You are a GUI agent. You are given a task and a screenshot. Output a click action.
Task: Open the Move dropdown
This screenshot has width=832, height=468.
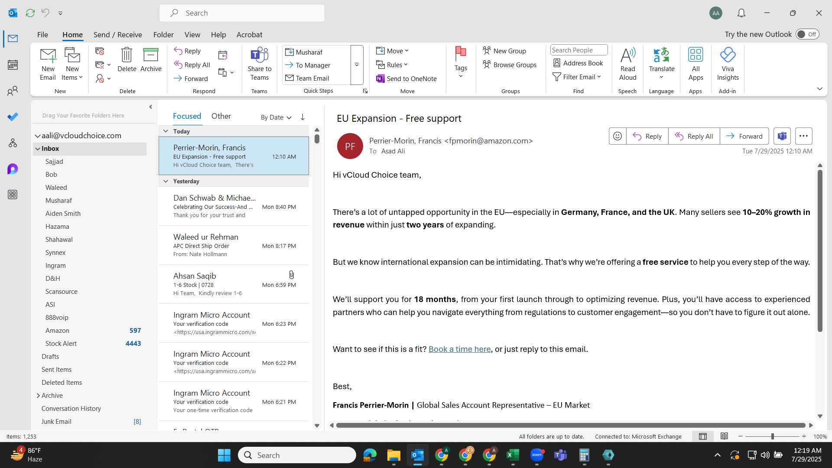(x=392, y=51)
